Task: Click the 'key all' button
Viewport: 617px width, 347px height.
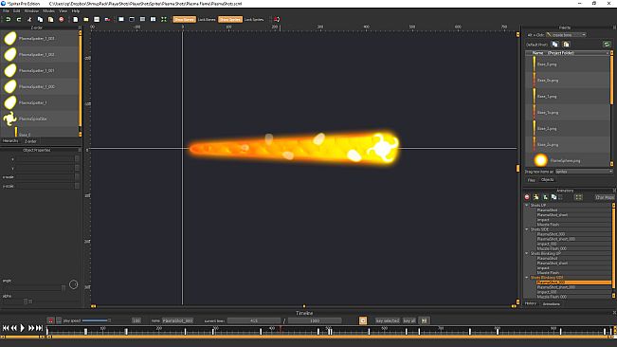Action: (409, 320)
